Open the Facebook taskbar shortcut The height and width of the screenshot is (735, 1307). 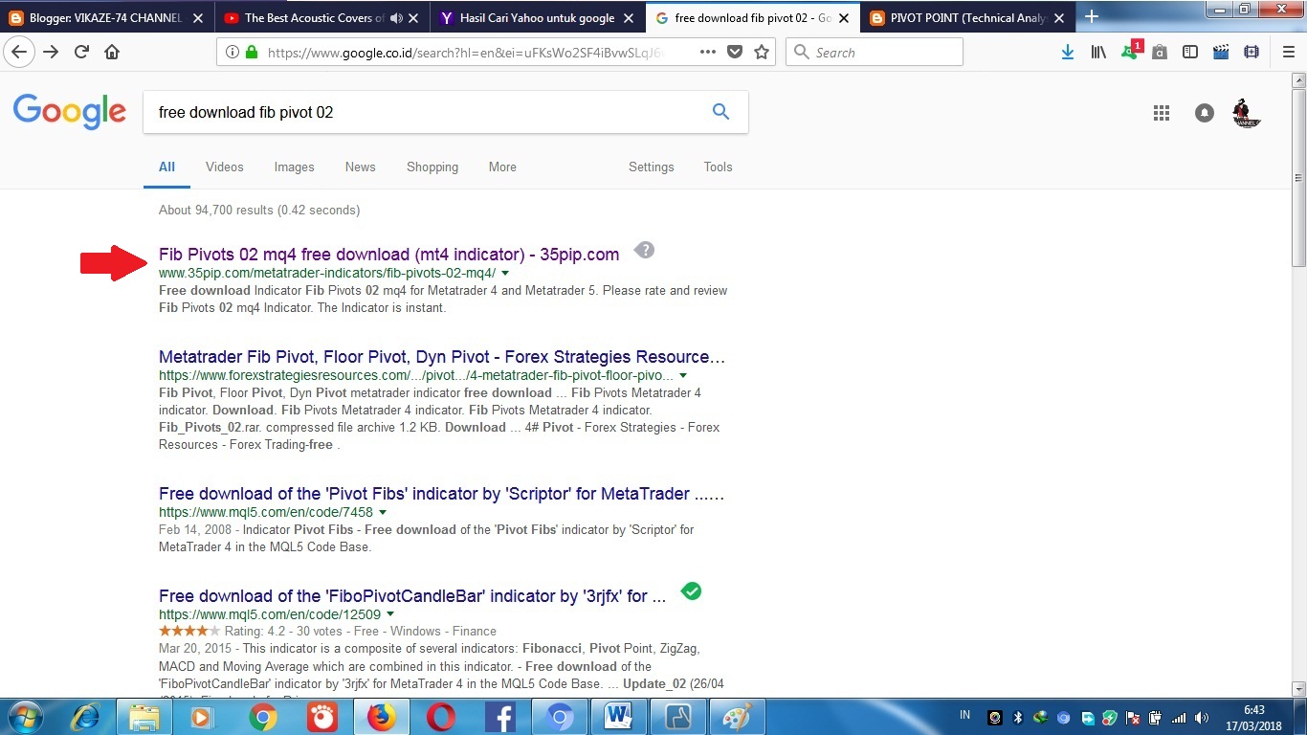point(500,717)
